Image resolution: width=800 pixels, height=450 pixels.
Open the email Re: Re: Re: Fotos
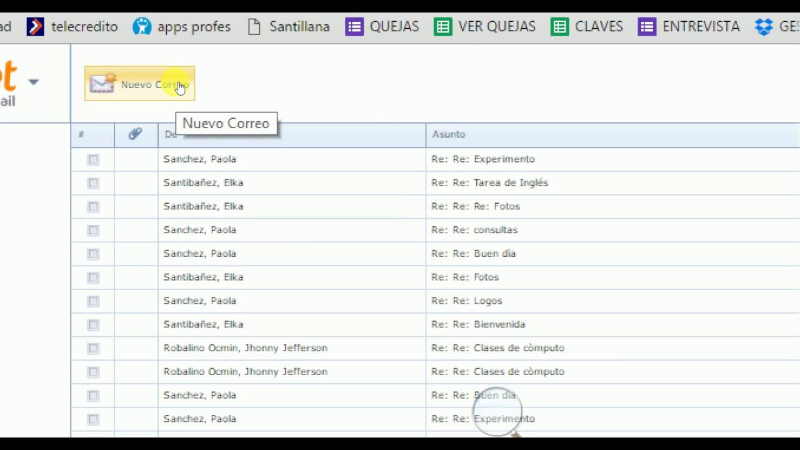point(476,206)
